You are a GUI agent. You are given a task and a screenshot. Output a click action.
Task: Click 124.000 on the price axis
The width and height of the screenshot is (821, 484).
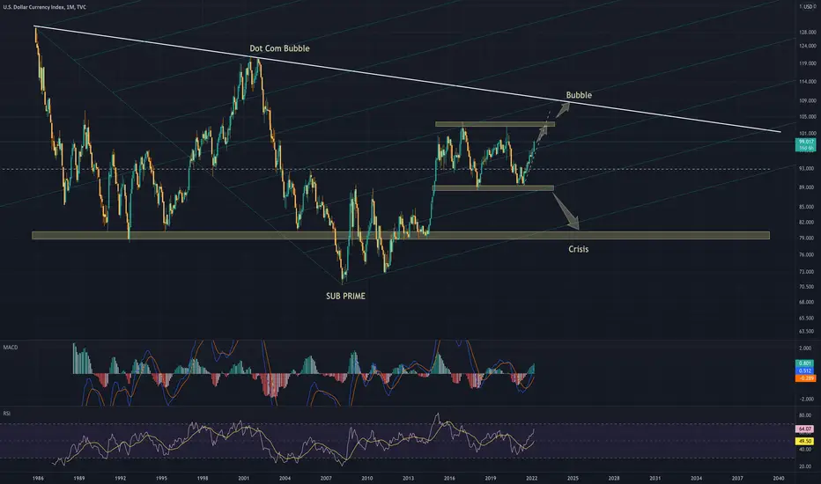tap(808, 46)
